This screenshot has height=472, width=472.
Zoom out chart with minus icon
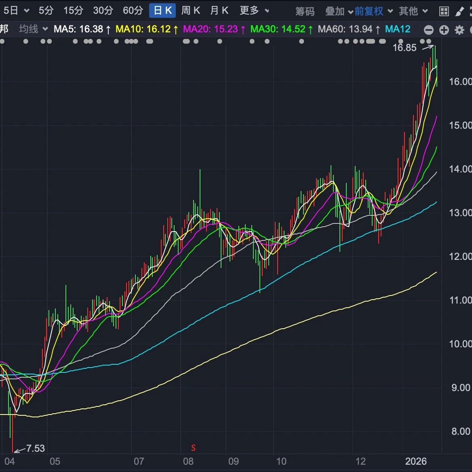click(429, 30)
